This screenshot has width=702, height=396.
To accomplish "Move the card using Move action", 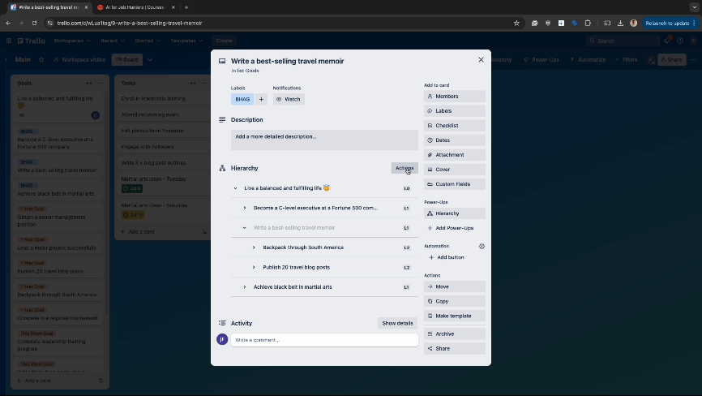I will pos(455,286).
